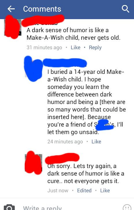Tap the 'Just now' timestamp
This screenshot has width=134, height=210.
[58, 190]
